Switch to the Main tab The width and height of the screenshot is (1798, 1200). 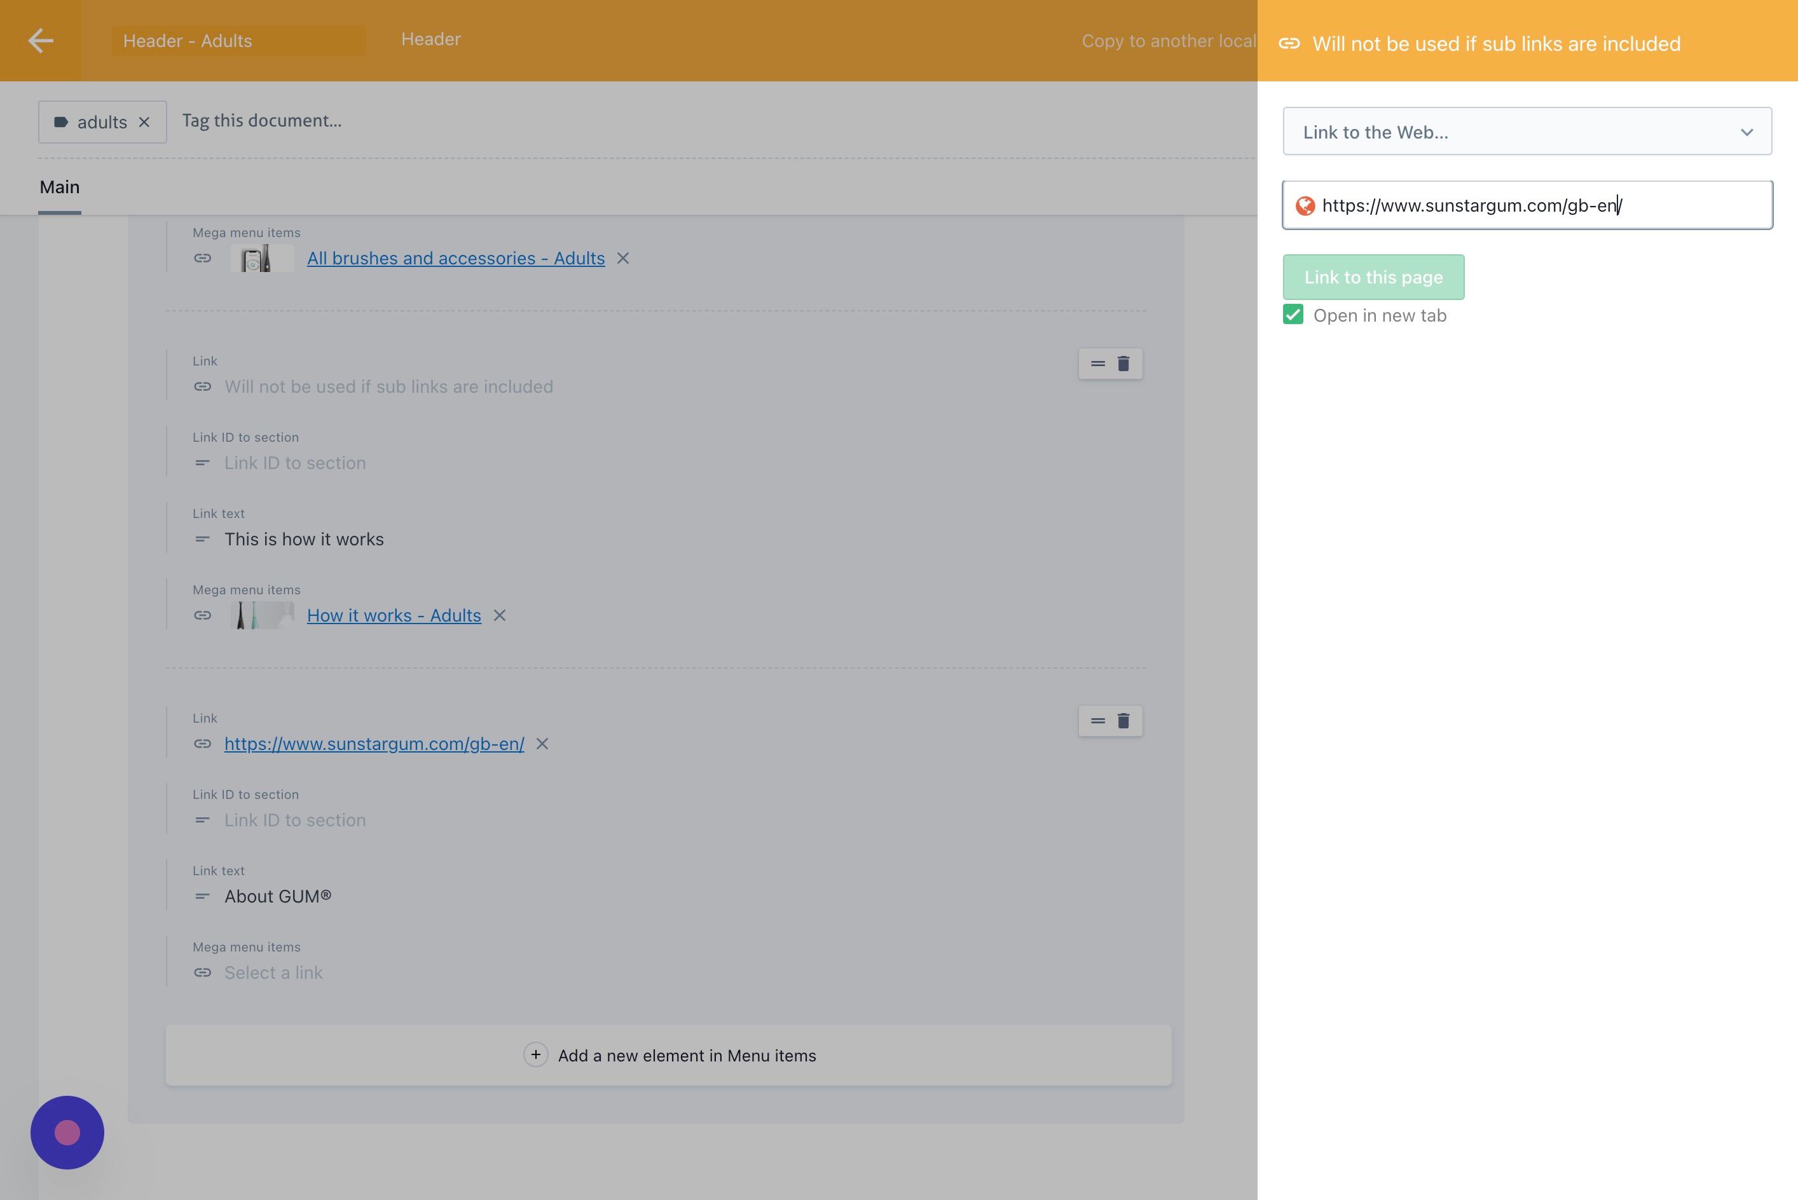[60, 187]
